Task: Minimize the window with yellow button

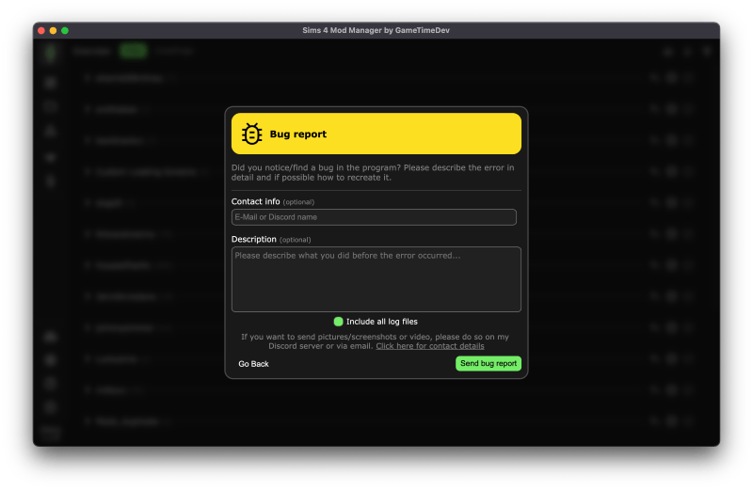Action: 54,31
